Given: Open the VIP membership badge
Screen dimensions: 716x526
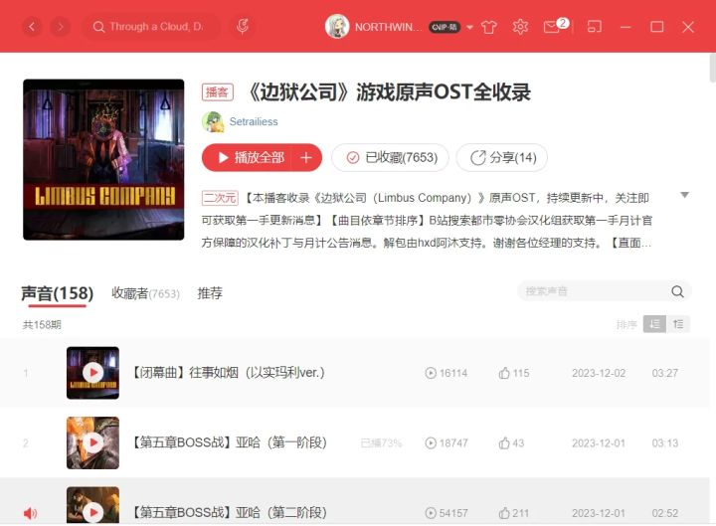Looking at the screenshot, I should 445,27.
